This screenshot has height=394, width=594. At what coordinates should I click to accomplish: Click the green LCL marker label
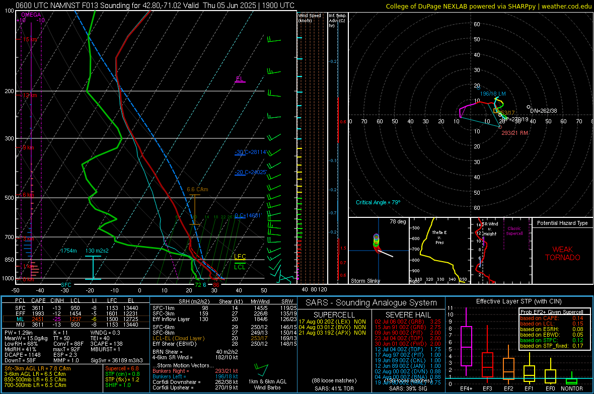pos(240,267)
